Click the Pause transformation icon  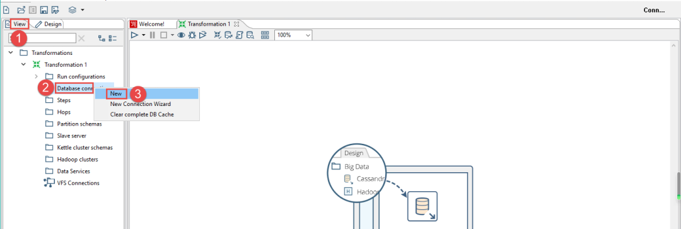click(x=153, y=35)
